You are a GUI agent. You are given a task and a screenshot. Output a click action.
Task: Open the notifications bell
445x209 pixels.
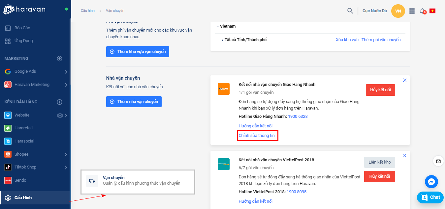(422, 11)
